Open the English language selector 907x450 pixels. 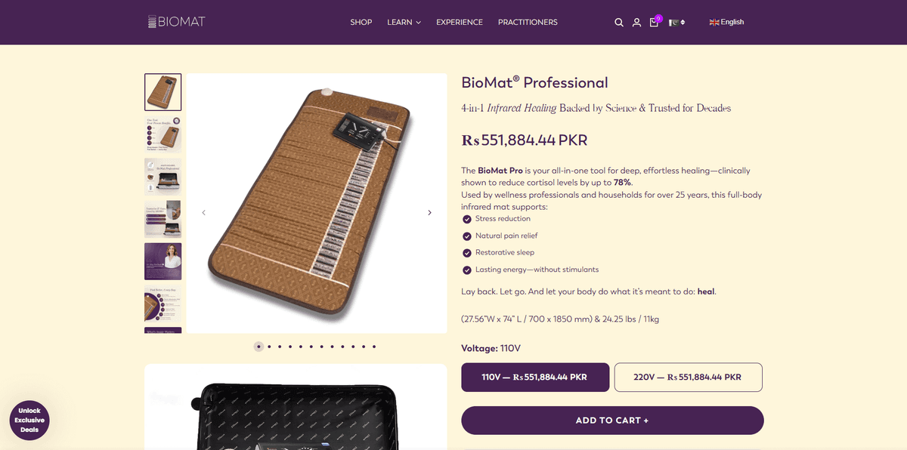727,23
